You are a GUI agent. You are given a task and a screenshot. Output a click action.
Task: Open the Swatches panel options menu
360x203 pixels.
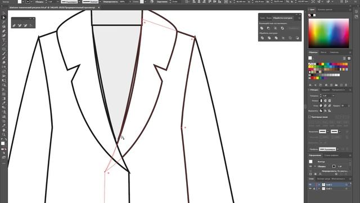[350, 52]
